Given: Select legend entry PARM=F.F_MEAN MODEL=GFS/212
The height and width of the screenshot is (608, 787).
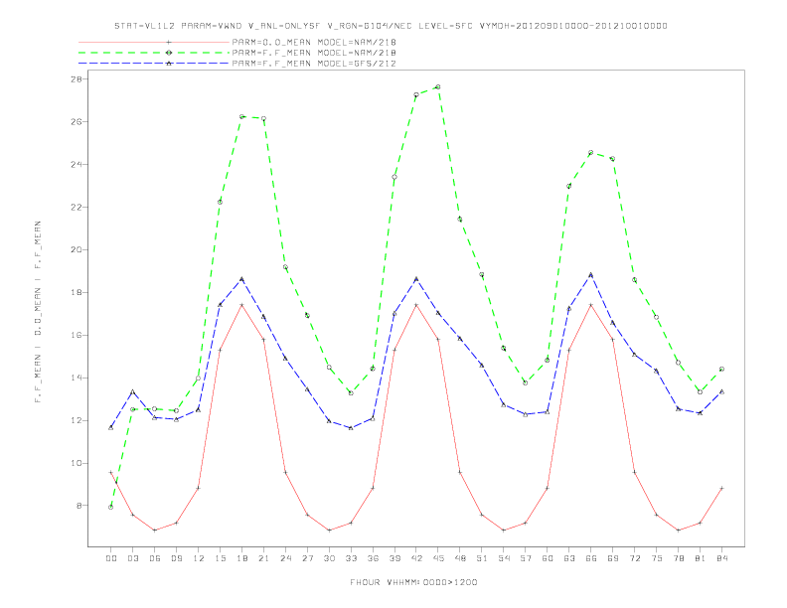Looking at the screenshot, I should 314,64.
